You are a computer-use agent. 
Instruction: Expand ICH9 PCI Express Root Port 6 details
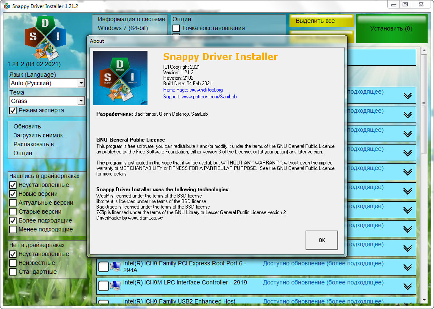point(407,267)
